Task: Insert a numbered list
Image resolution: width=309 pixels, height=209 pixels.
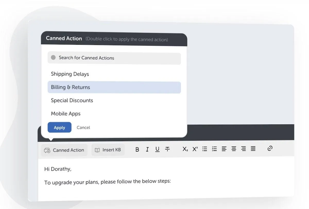Action: coord(214,149)
